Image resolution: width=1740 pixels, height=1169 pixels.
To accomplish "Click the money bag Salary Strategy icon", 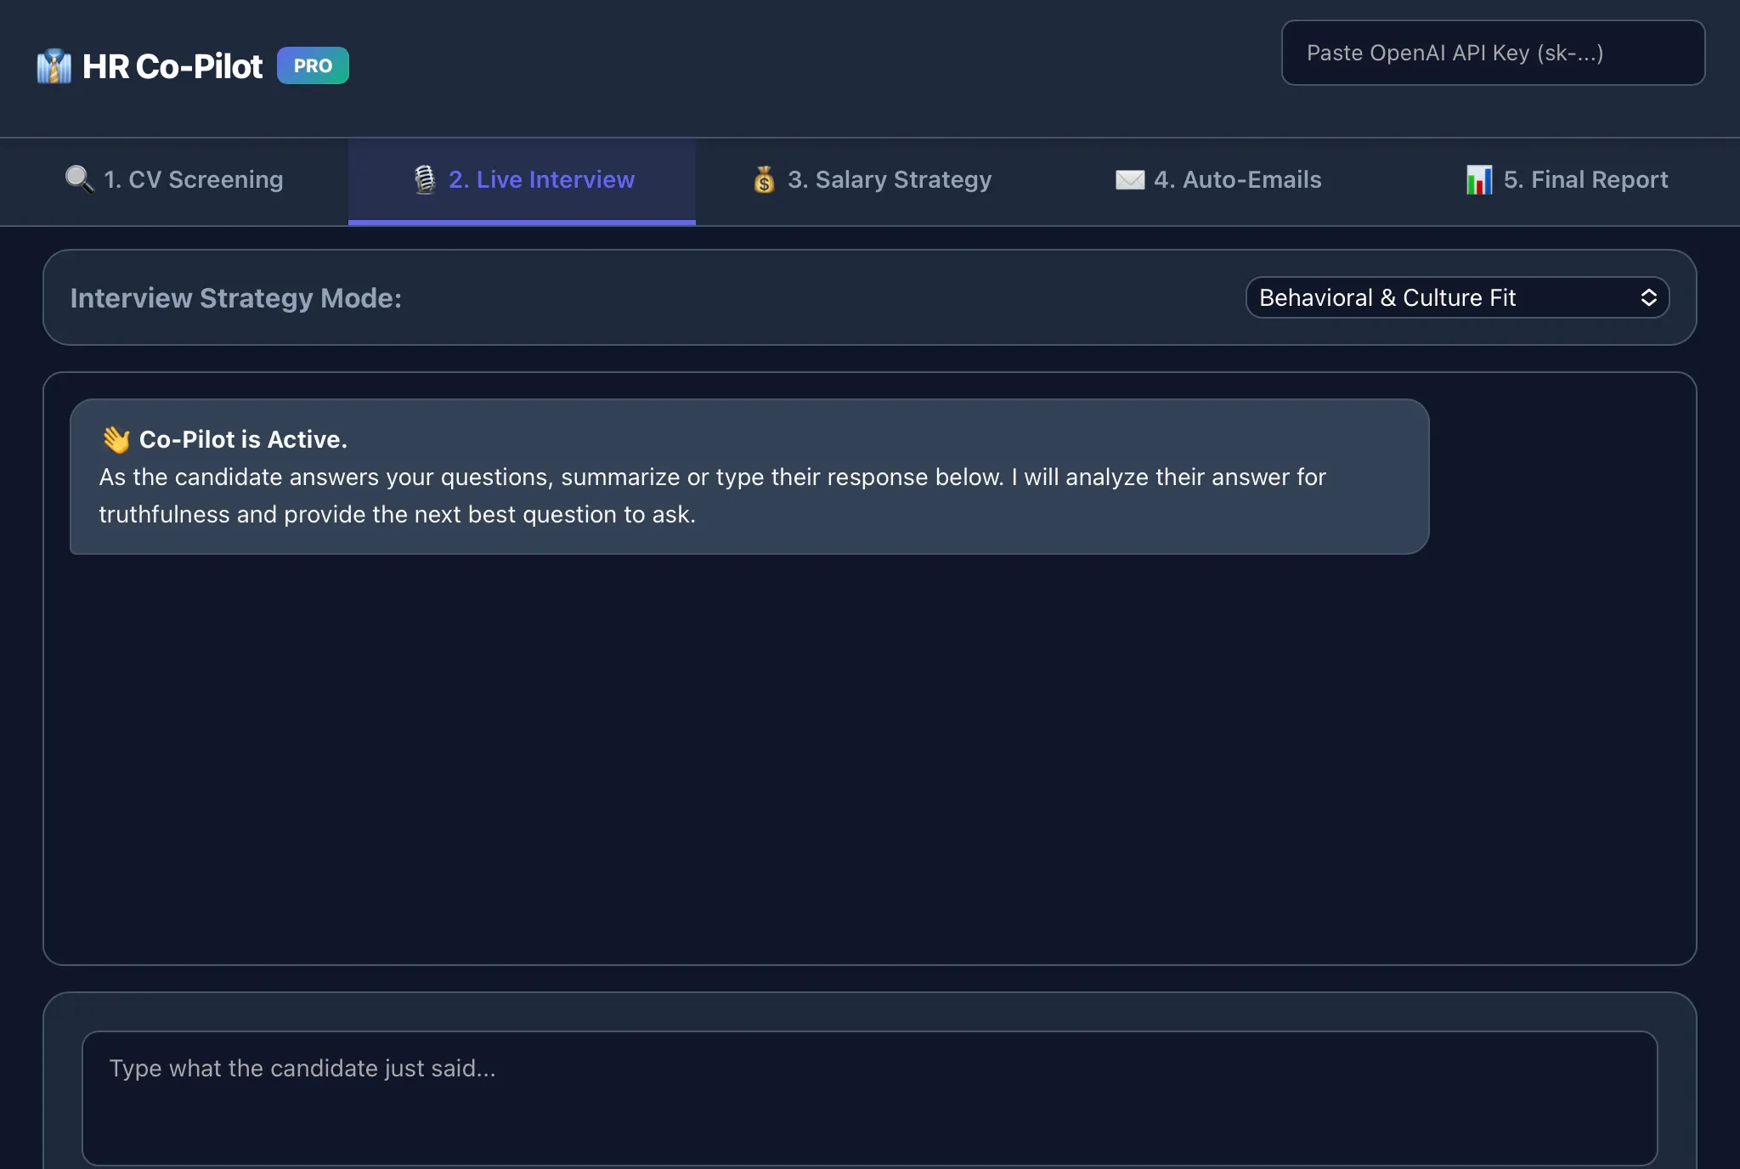I will pyautogui.click(x=764, y=179).
